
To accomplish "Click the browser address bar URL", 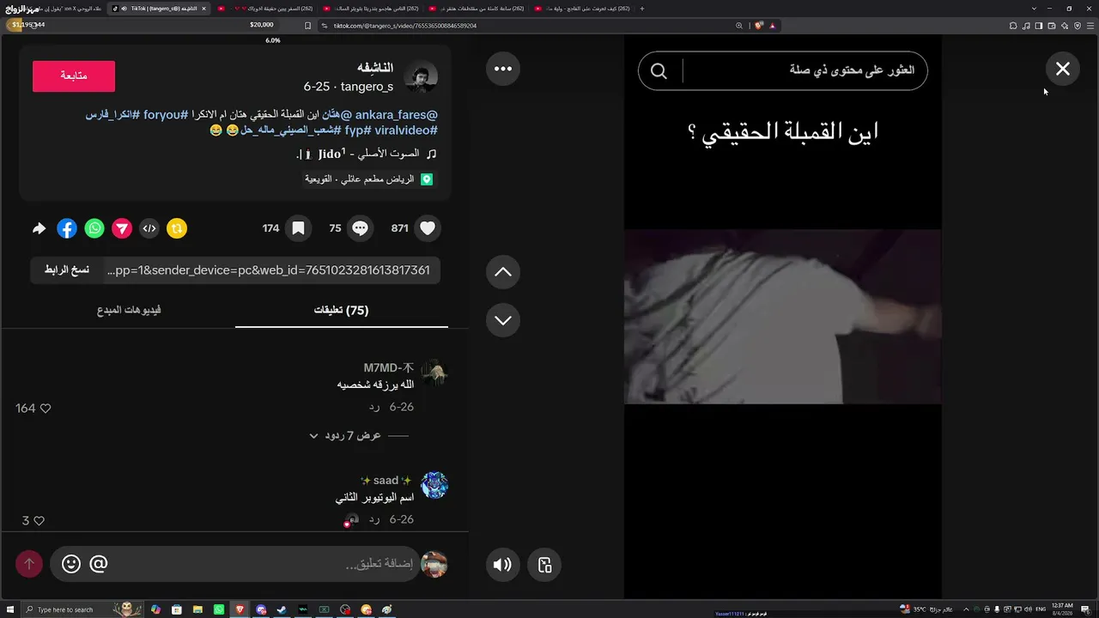I will point(405,26).
